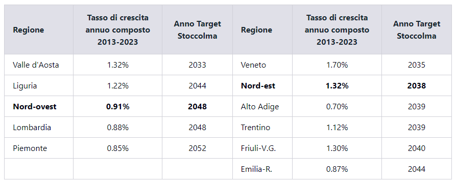This screenshot has height=183, width=456.
Task: Click the bold Nord-est row label
Action: pyautogui.click(x=258, y=86)
